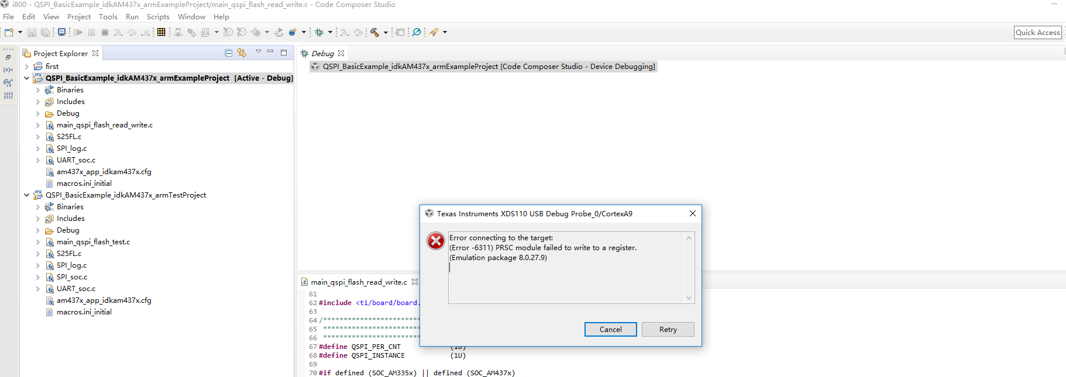The height and width of the screenshot is (377, 1066).
Task: Open the Scripts menu
Action: (x=158, y=17)
